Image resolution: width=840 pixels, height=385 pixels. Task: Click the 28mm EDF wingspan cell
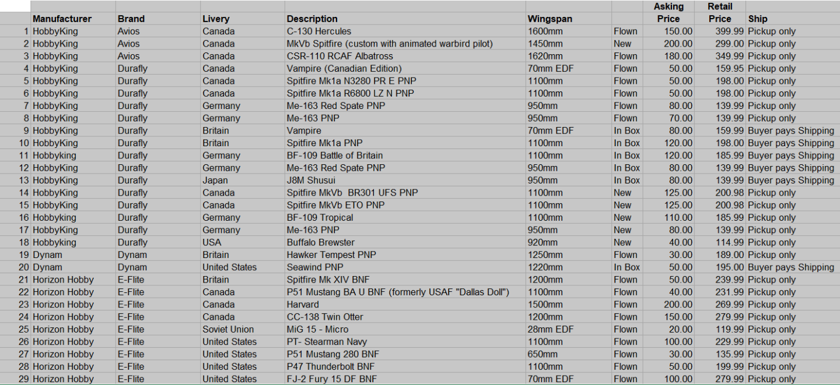[568, 329]
